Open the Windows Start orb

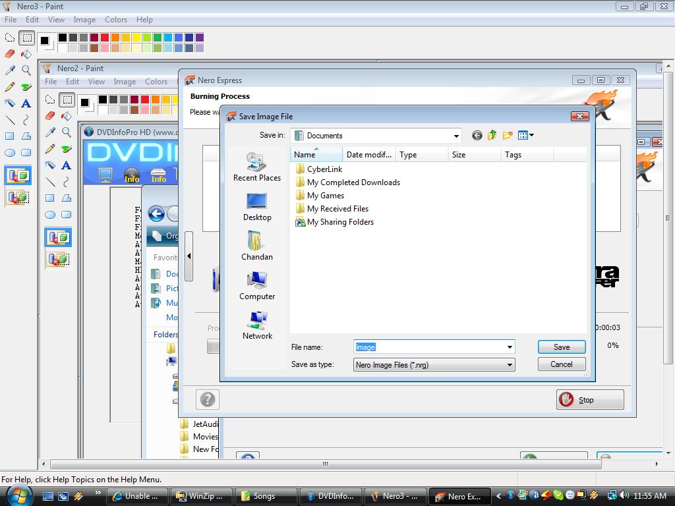18,495
